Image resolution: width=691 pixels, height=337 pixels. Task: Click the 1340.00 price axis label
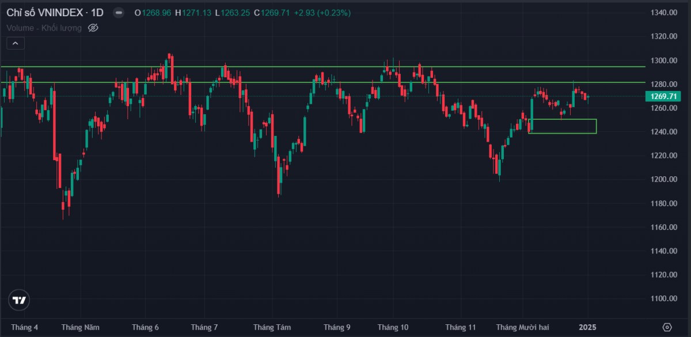(663, 13)
